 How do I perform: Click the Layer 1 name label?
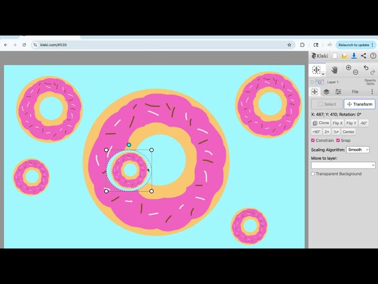[333, 82]
